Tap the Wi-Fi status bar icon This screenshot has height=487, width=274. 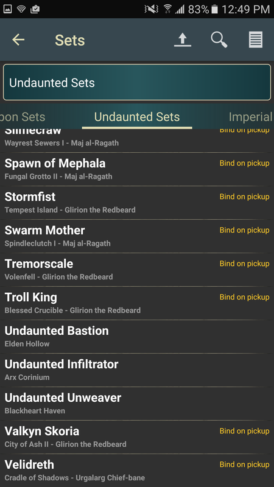[21, 9]
